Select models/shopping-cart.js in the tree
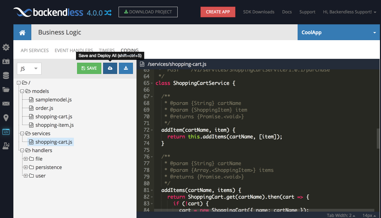This screenshot has height=218, width=381. coord(54,117)
